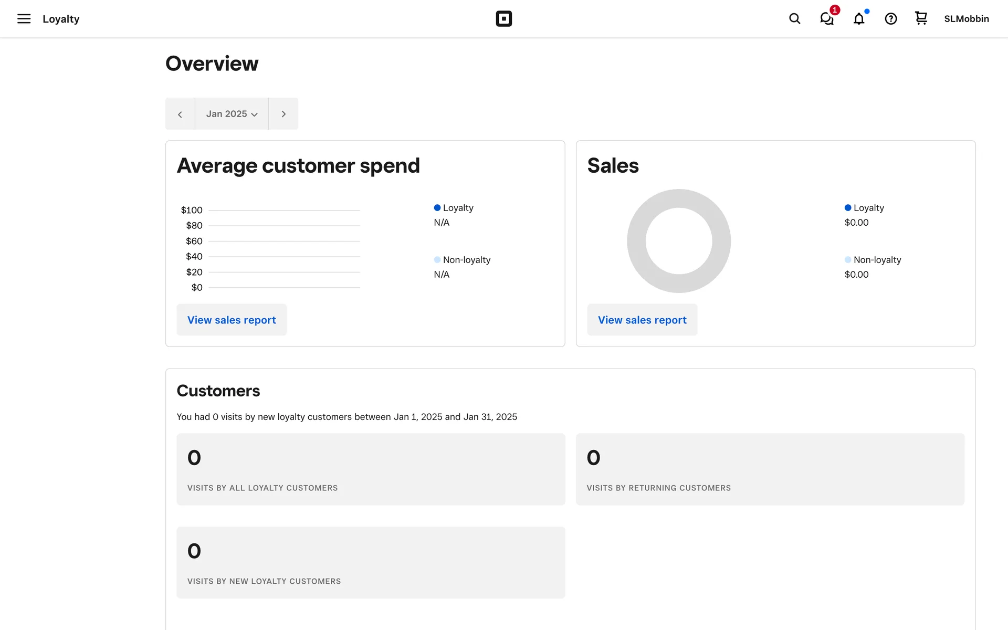Open the help question mark icon

(x=890, y=19)
